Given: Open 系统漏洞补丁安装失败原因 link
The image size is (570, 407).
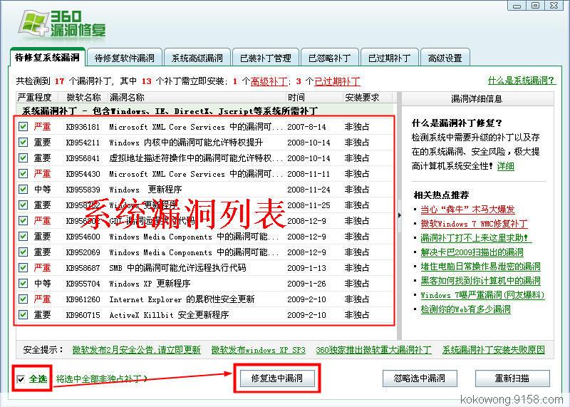Looking at the screenshot, I should pos(493,350).
